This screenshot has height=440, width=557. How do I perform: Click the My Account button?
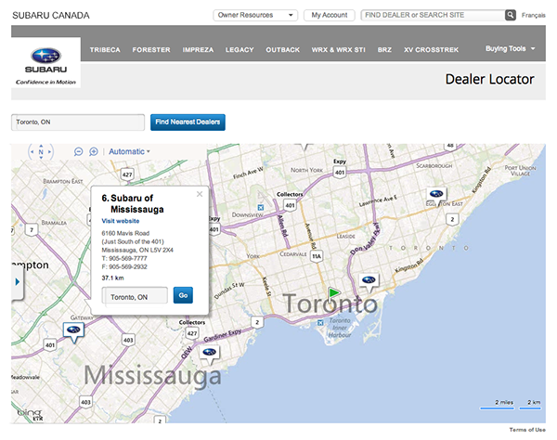click(x=330, y=15)
